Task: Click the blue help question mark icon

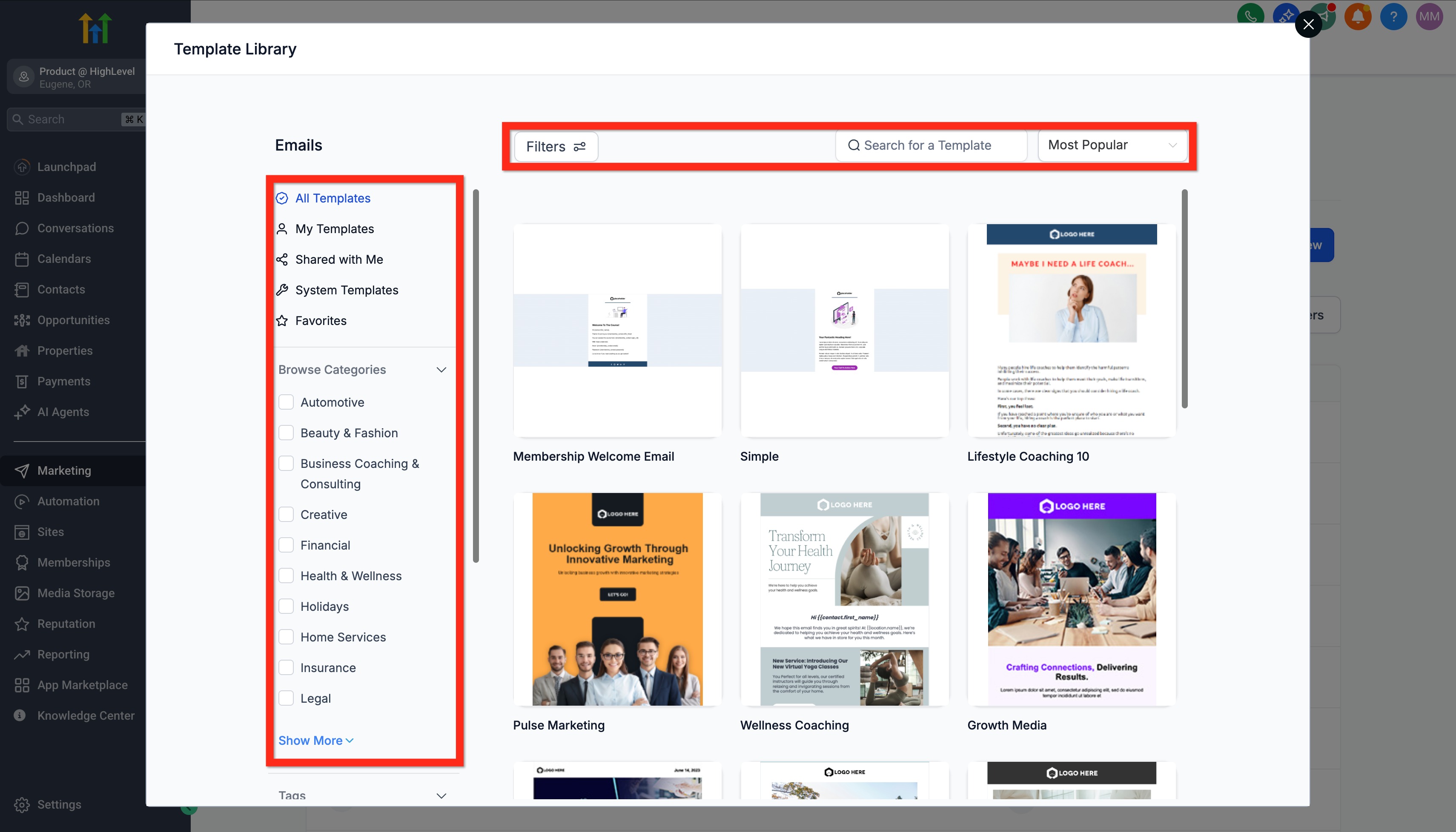Action: (1393, 16)
